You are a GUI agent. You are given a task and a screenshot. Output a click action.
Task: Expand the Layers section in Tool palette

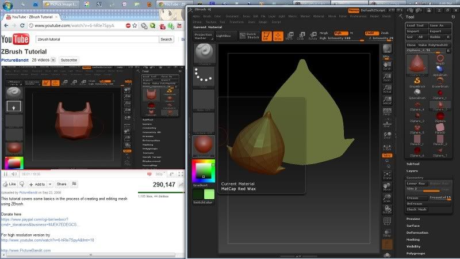[x=412, y=171]
